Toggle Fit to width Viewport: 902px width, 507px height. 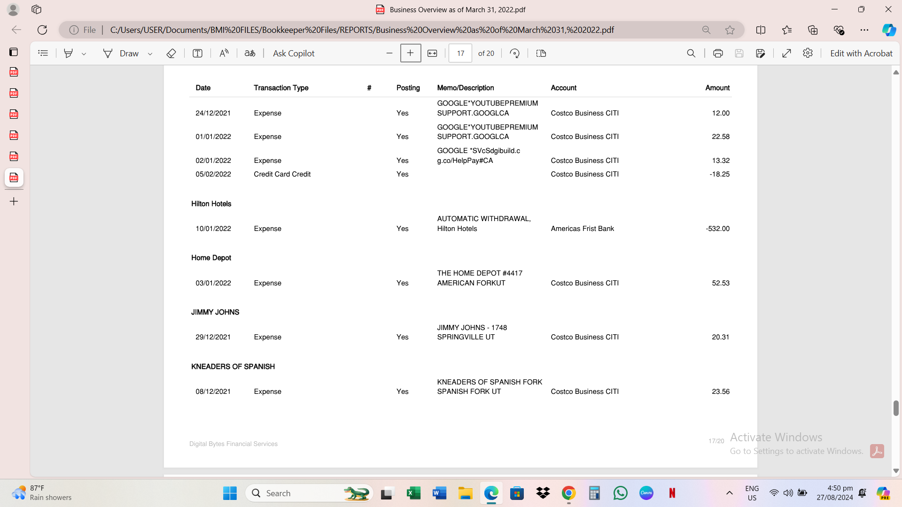[x=432, y=54]
